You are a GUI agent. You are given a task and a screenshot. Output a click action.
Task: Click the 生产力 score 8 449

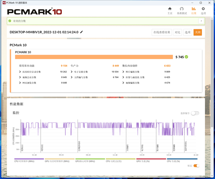point(116,66)
